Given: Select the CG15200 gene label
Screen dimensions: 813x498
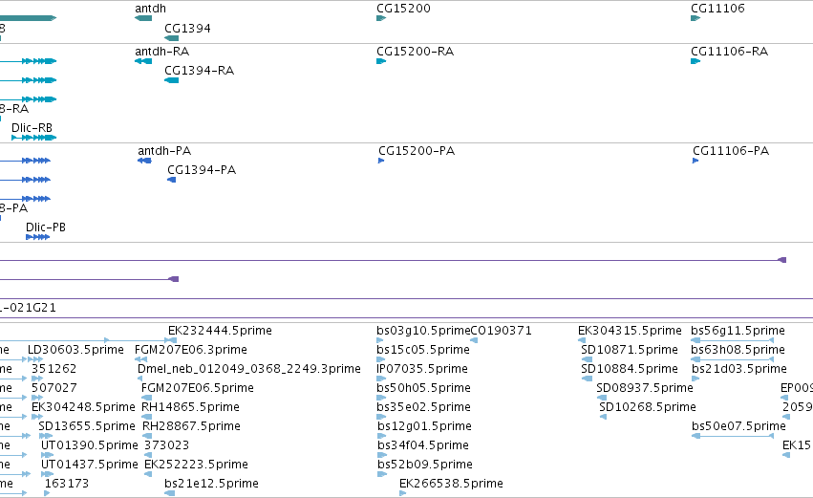Looking at the screenshot, I should [403, 9].
